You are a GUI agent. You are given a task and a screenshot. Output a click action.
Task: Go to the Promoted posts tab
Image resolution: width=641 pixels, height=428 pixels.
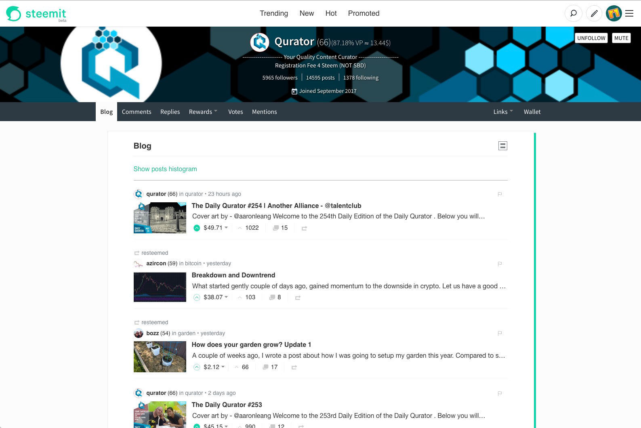[364, 13]
